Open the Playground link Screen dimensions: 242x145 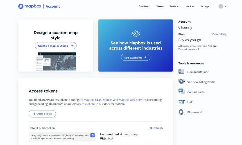coord(195,112)
